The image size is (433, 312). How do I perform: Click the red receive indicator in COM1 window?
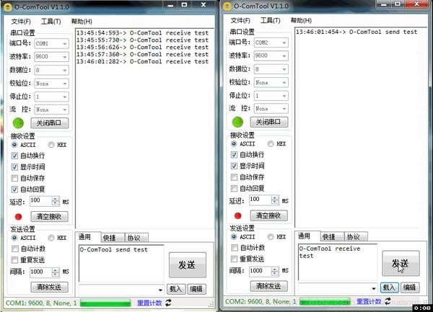(19, 217)
